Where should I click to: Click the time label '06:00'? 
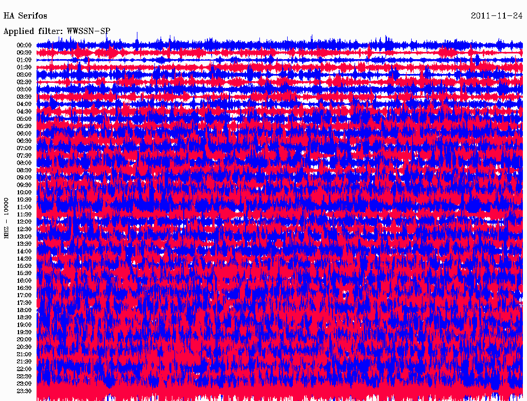pos(24,134)
